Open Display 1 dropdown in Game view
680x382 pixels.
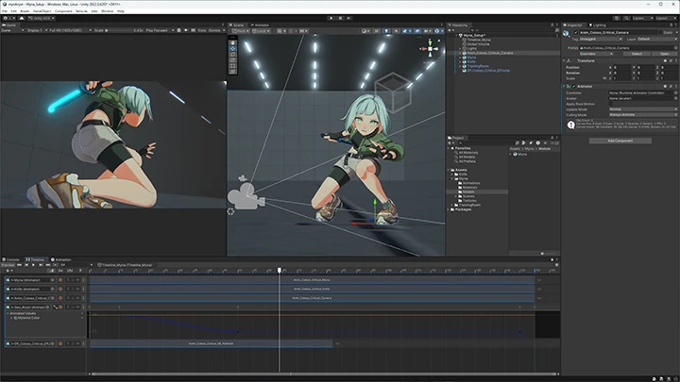pos(37,30)
